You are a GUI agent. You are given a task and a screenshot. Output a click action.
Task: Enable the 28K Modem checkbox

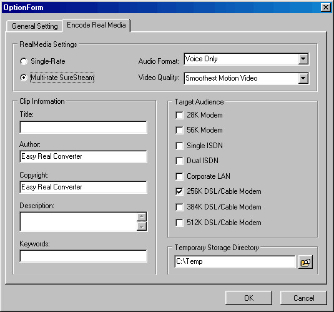[x=179, y=115]
